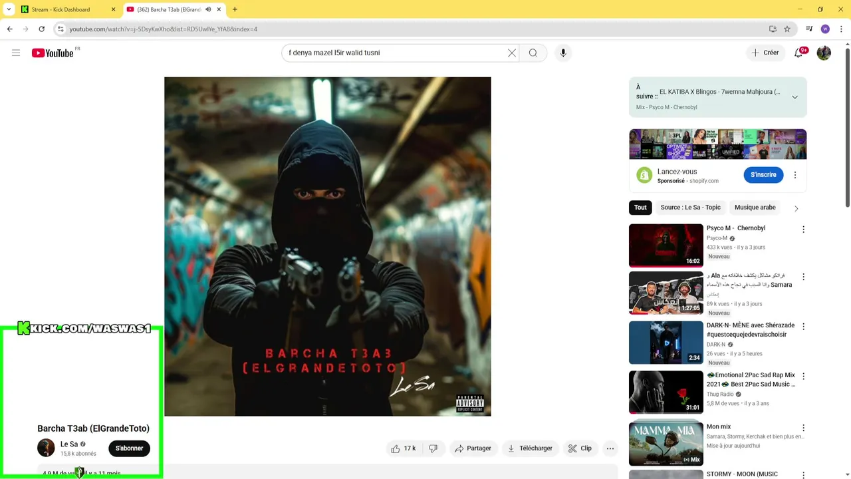Open options for 2Pac Sad Rap Mix
The width and height of the screenshot is (851, 479).
(x=803, y=377)
